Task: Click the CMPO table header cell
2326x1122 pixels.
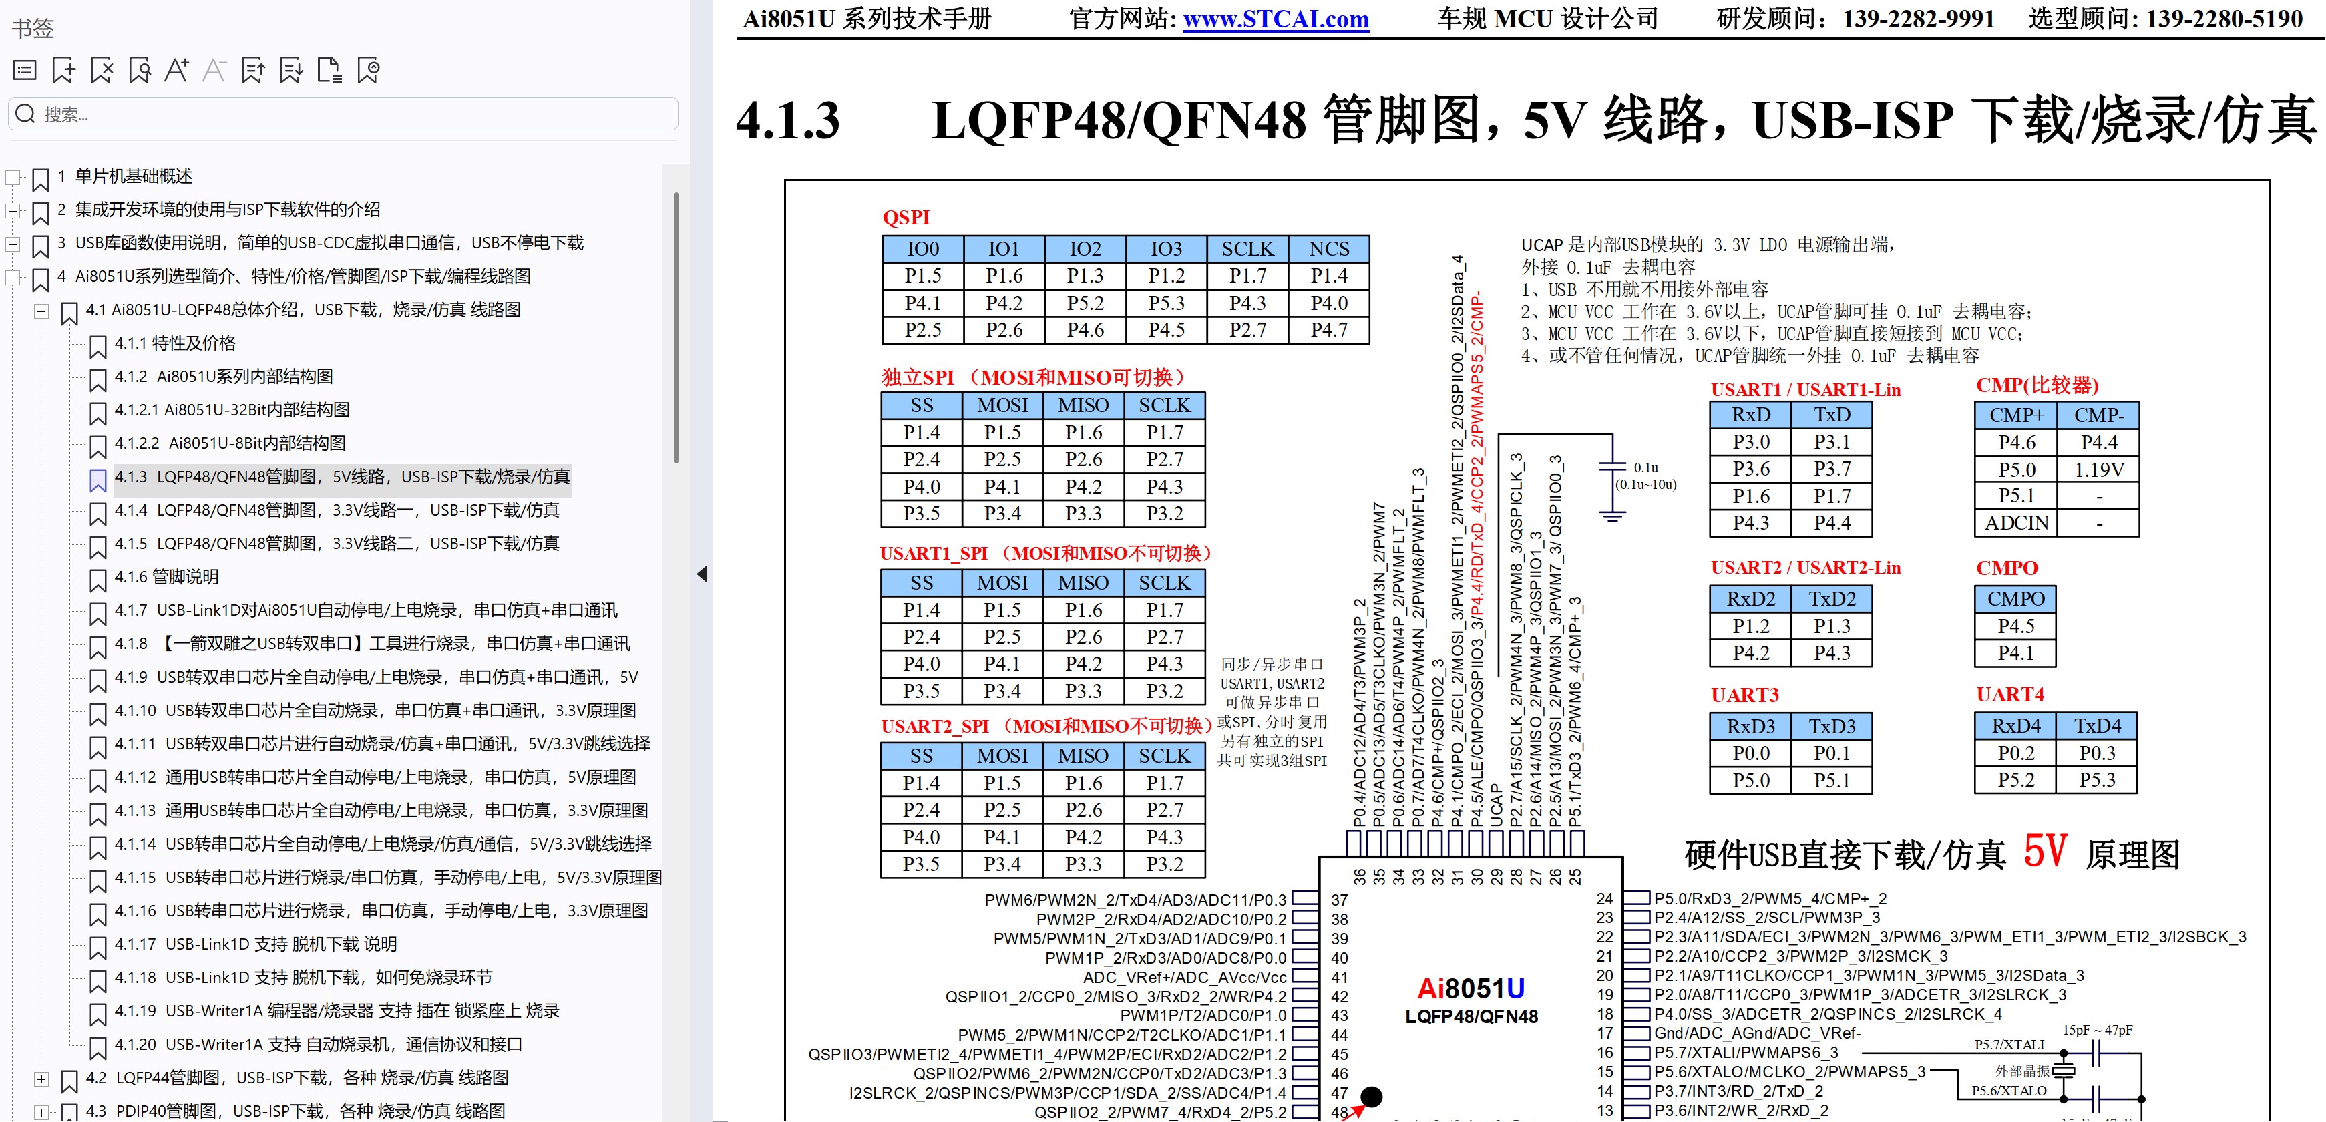Action: click(x=2015, y=599)
